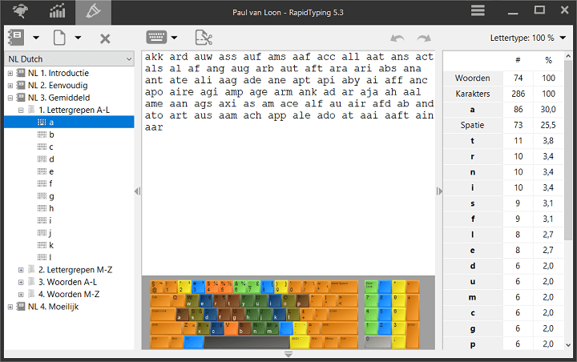This screenshot has height=362, width=577.
Task: Collapse 1. Lettergrepen A-L group
Action: click(x=21, y=110)
